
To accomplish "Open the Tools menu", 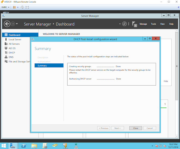I will click(153, 24).
